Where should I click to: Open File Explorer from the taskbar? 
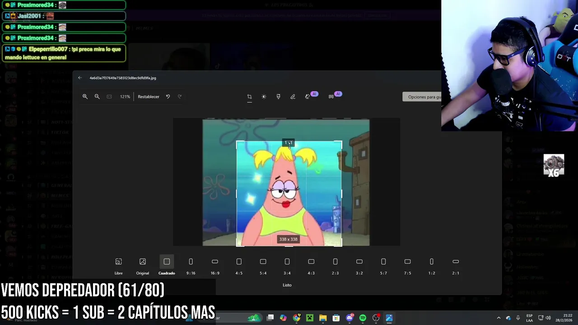(x=323, y=318)
